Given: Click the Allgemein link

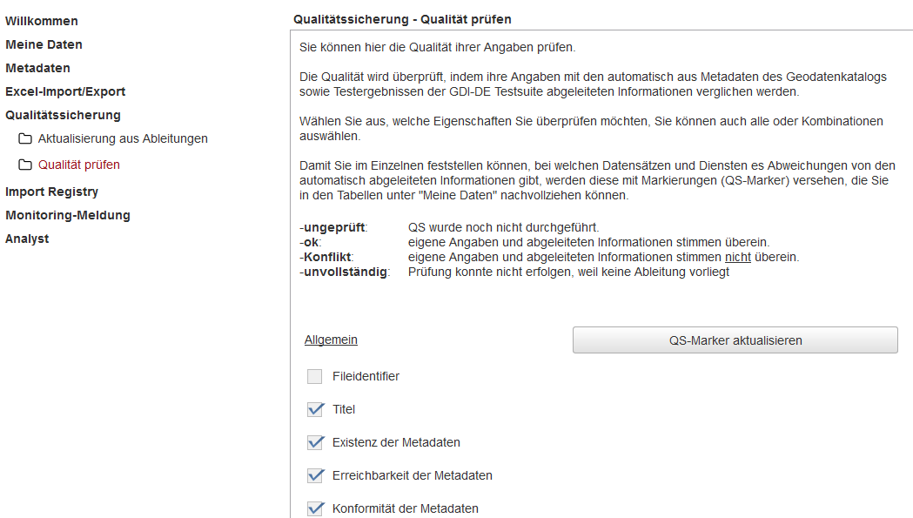Looking at the screenshot, I should click(331, 340).
